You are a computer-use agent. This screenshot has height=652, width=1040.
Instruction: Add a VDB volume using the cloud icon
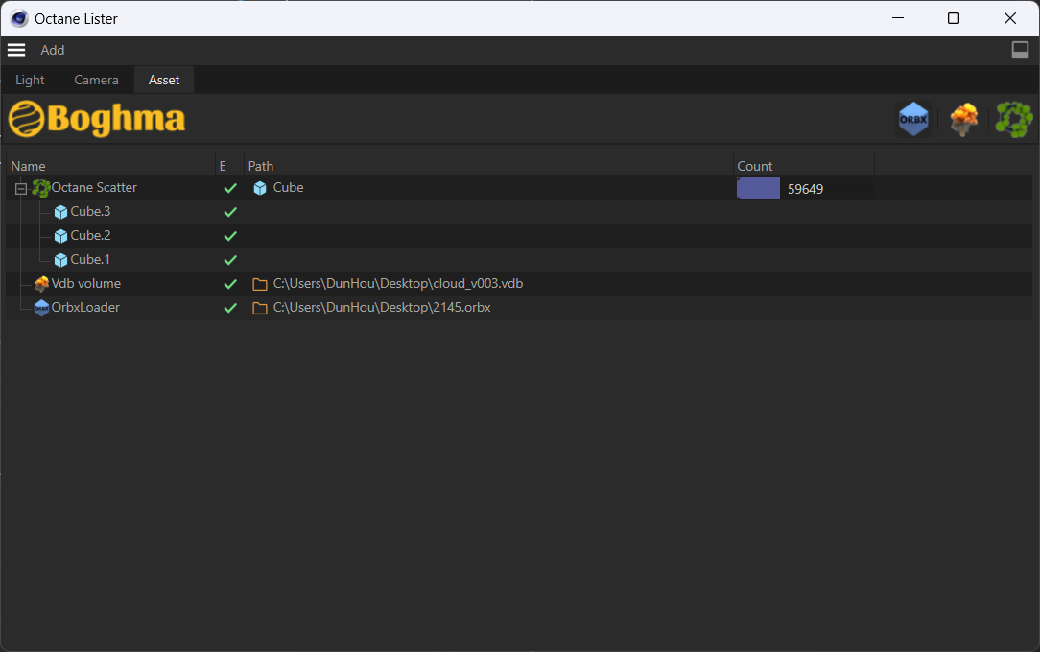point(963,120)
